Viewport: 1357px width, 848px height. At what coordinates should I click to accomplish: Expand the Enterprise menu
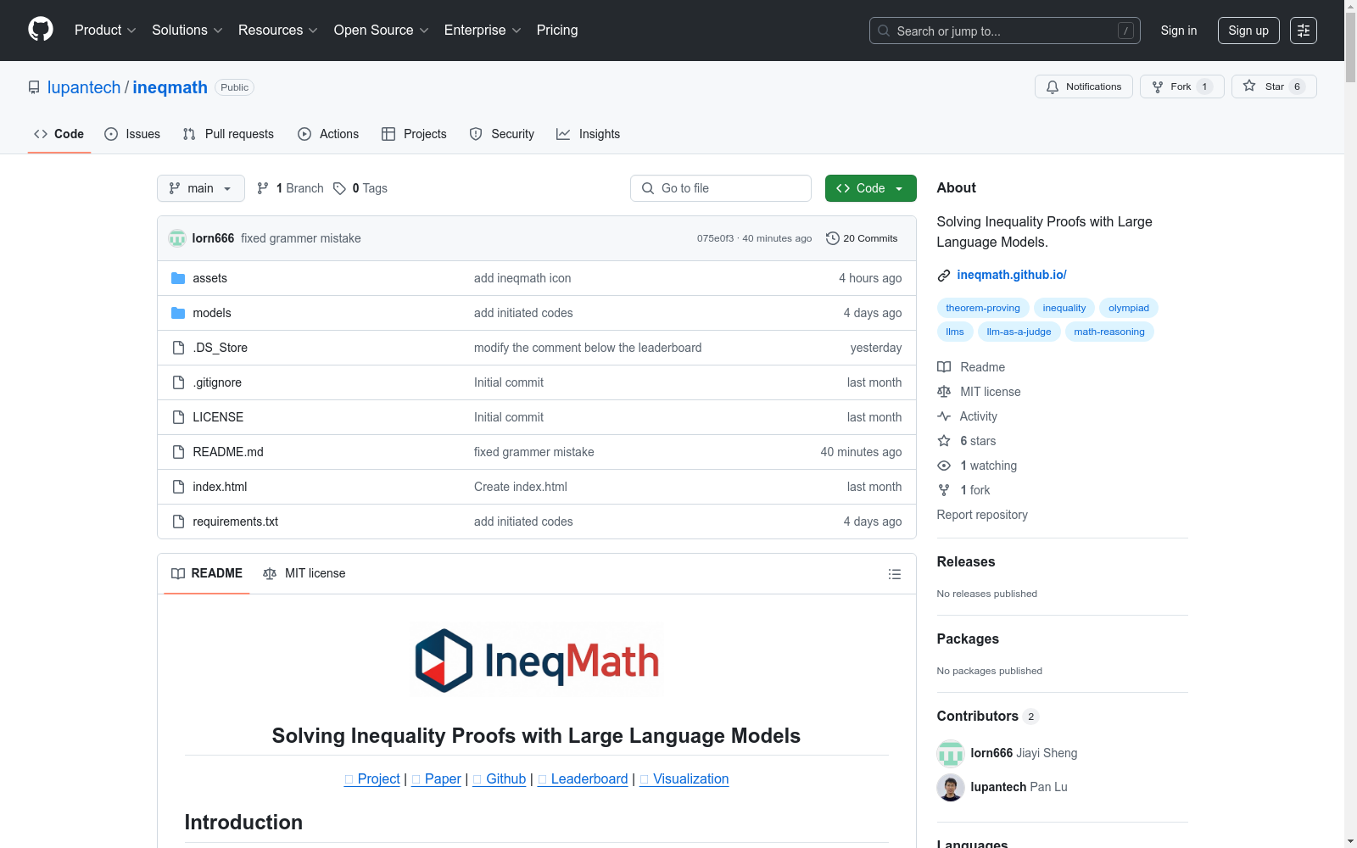coord(483,31)
